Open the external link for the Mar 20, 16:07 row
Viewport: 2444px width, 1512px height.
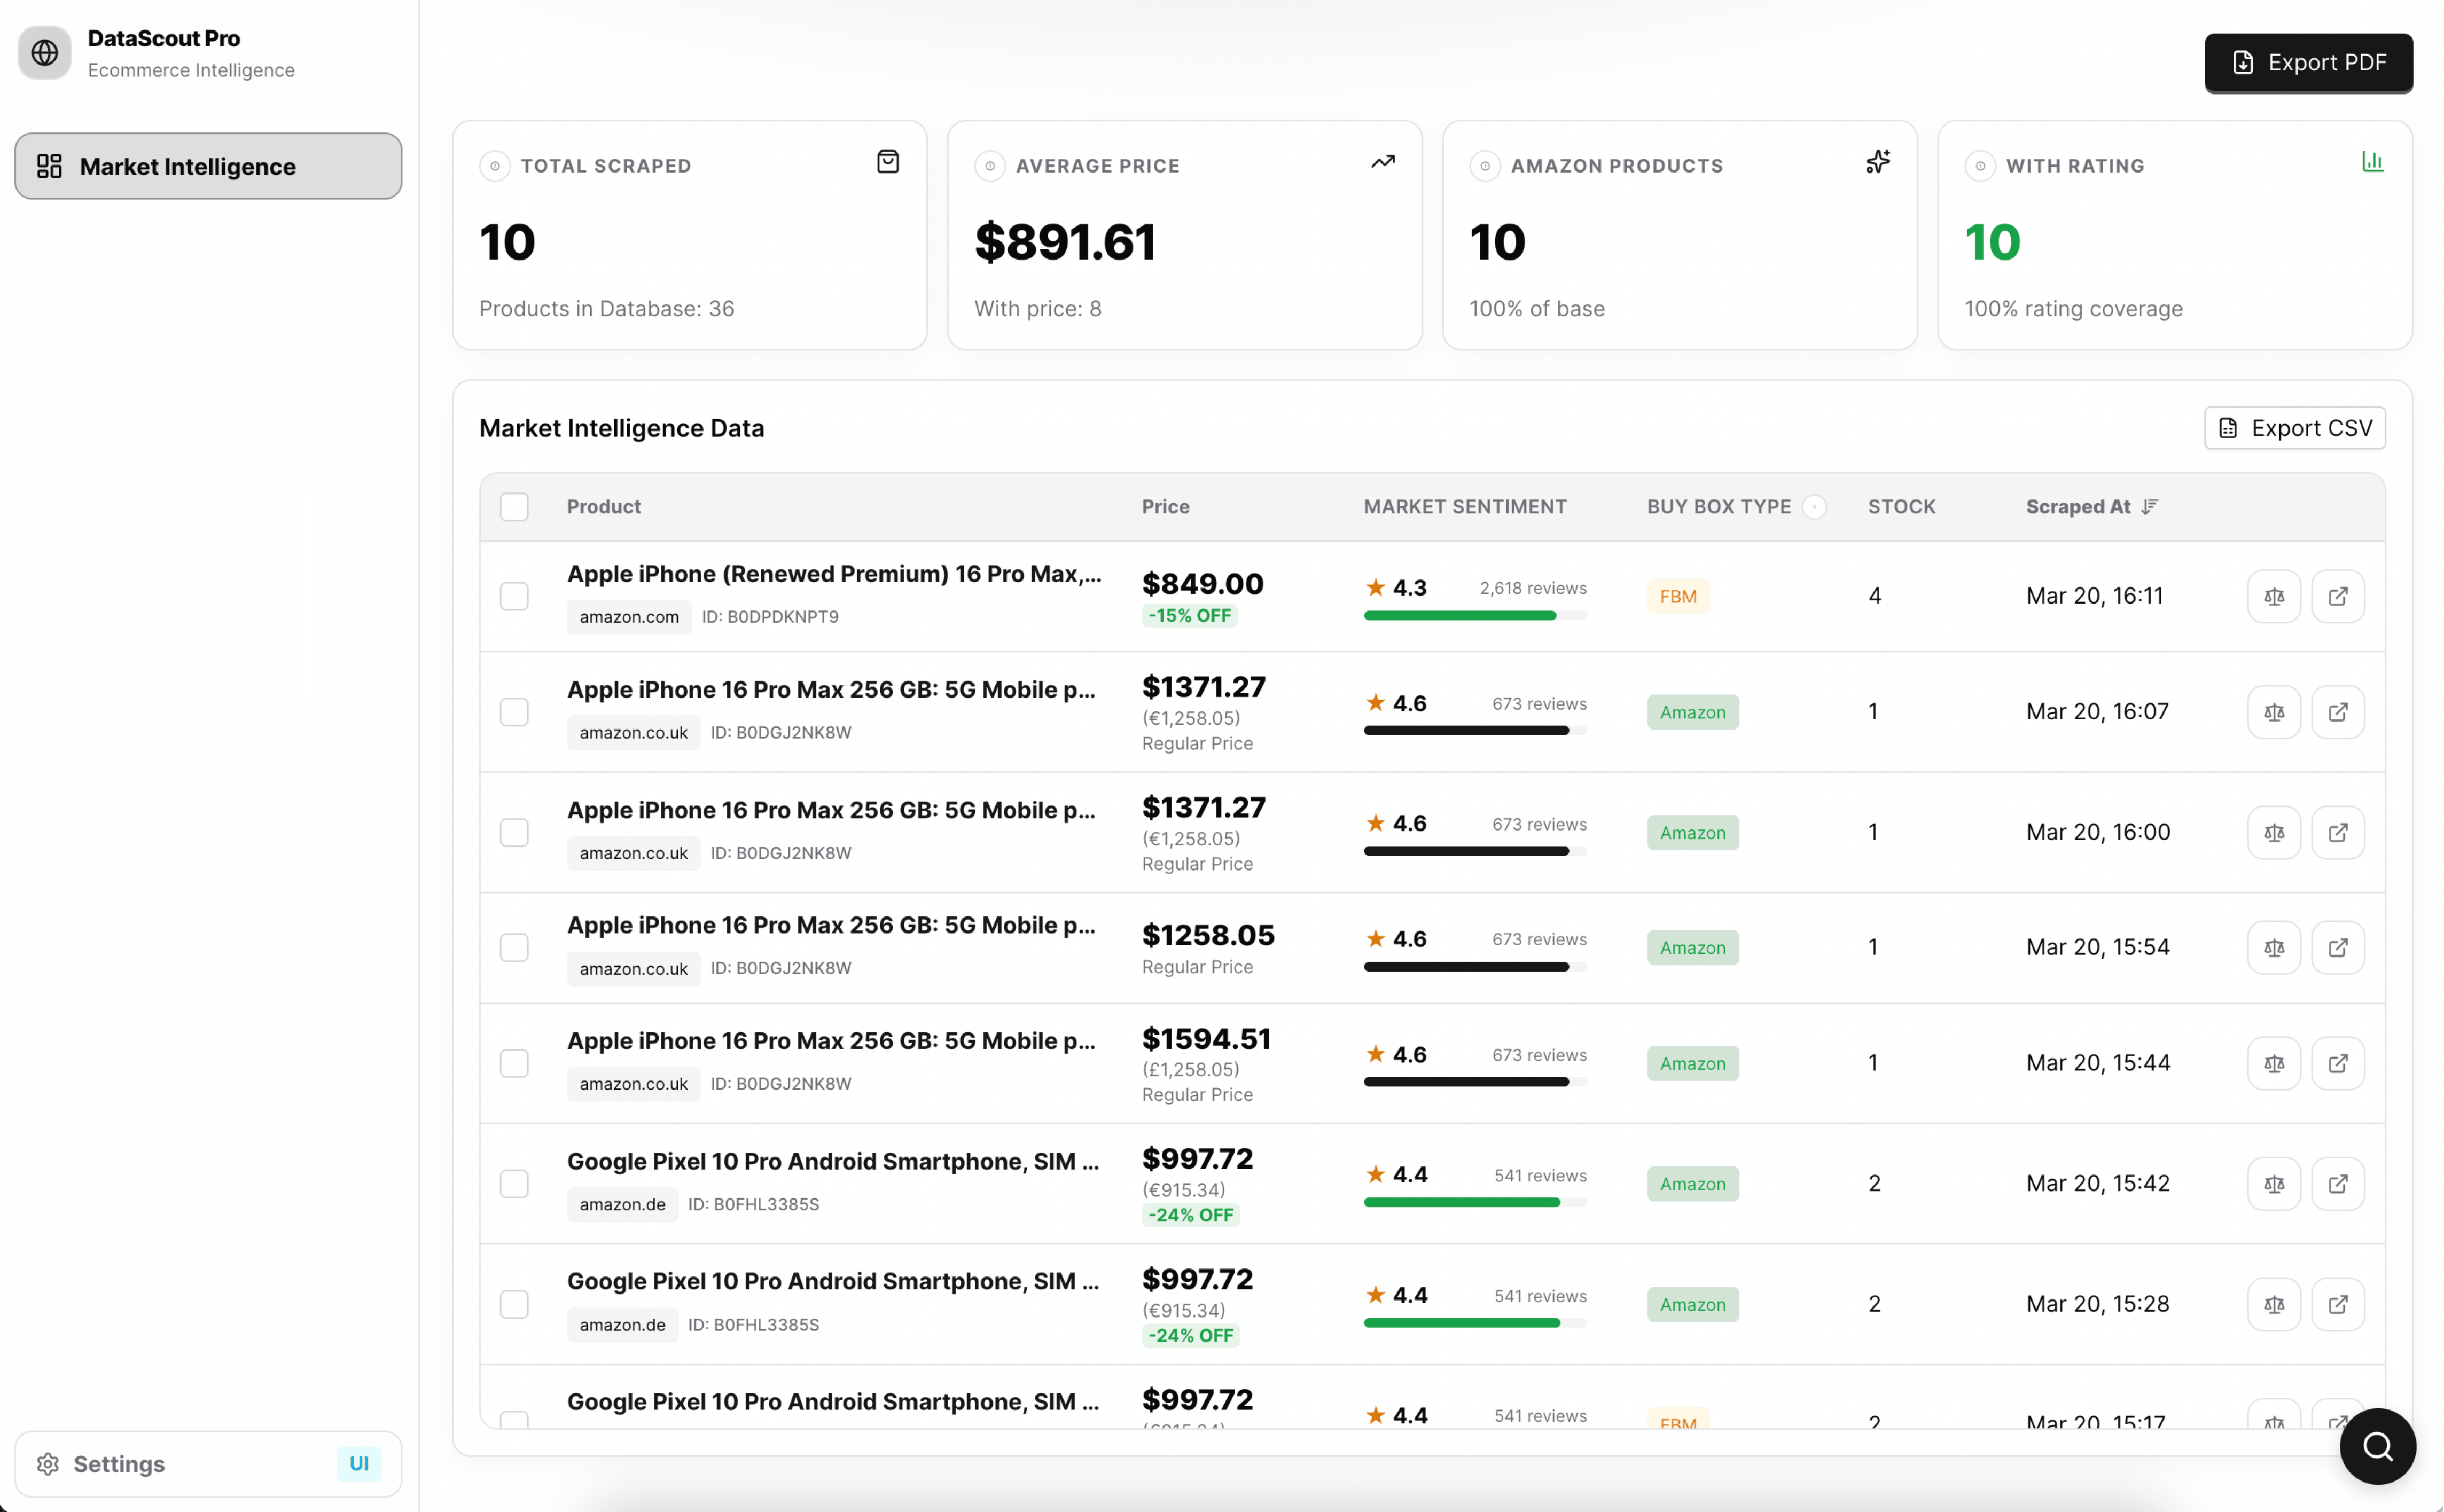[2337, 712]
